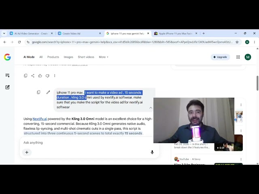The height and width of the screenshot is (194, 259).
Task: Go forward with the browser forward arrow
Action: 12,42
